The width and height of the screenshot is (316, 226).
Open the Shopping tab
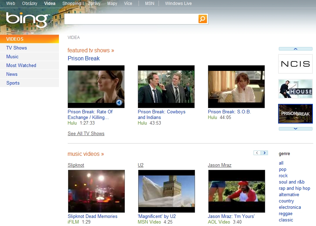[x=72, y=4]
